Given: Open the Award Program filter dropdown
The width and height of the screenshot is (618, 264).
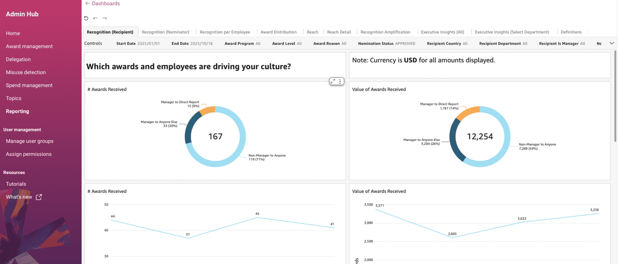Looking at the screenshot, I should 242,43.
